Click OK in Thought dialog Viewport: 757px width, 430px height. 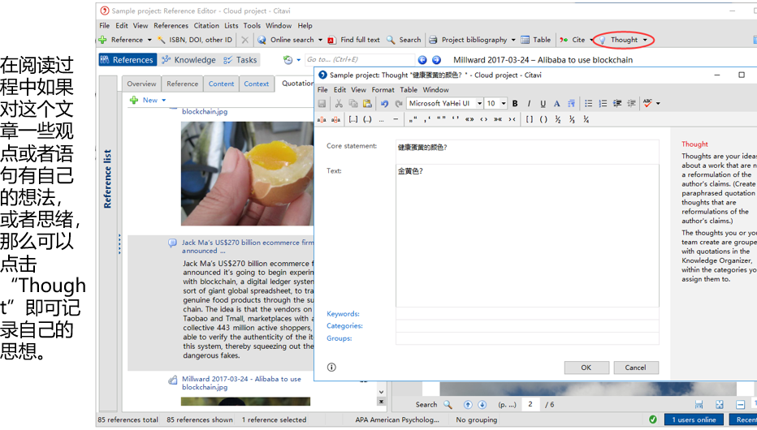click(586, 368)
